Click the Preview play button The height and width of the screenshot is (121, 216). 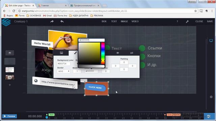9,116
